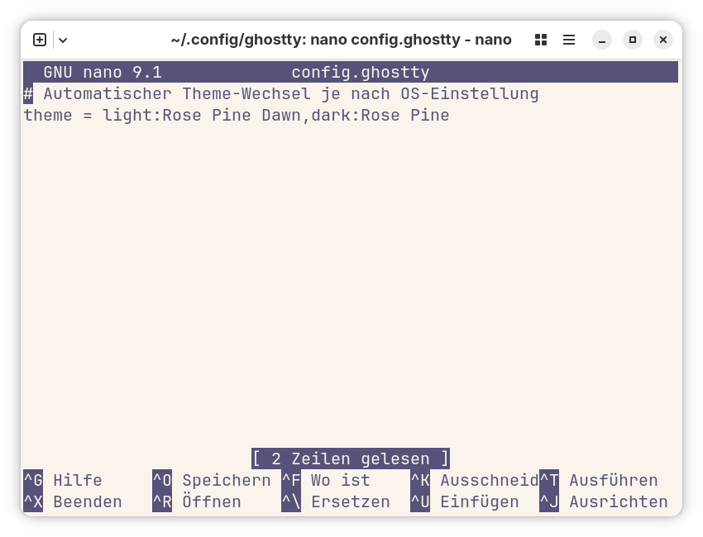Click the '2 Zeilen gelesen' status message
703x537 pixels.
pyautogui.click(x=351, y=459)
